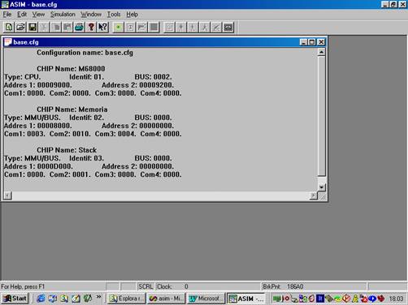
Task: Open the Window menu
Action: [91, 15]
